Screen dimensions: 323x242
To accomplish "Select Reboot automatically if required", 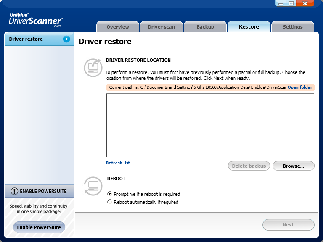I will tap(110, 202).
